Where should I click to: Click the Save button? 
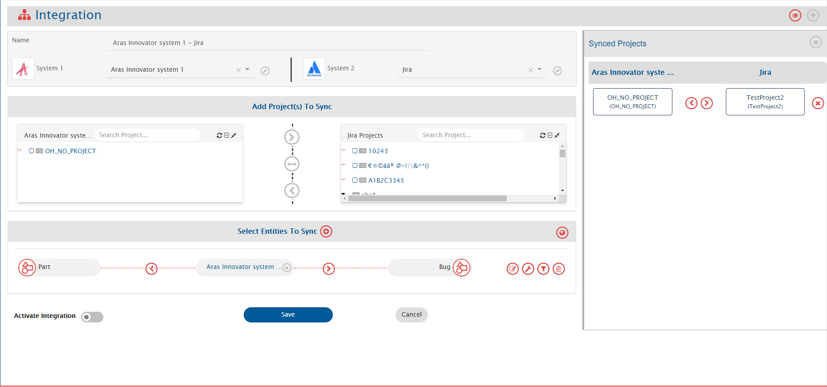[288, 315]
